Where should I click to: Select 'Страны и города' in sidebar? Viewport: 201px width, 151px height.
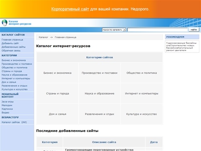pos(12,71)
